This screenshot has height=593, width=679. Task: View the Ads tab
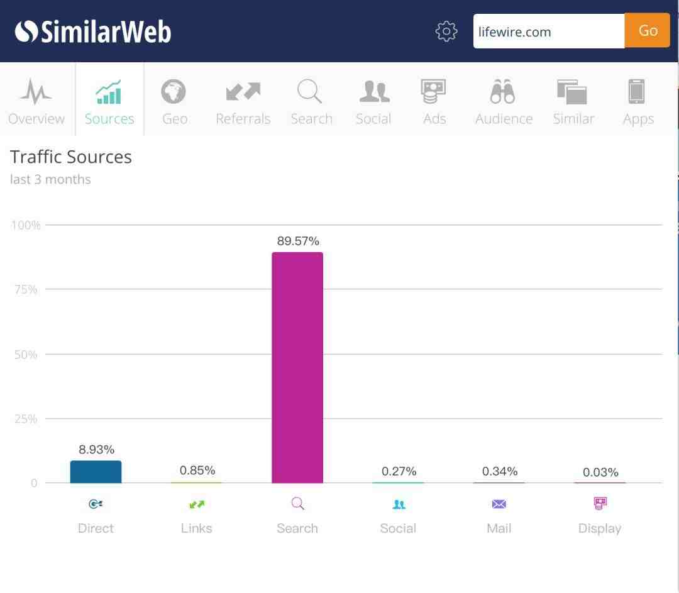click(x=434, y=101)
